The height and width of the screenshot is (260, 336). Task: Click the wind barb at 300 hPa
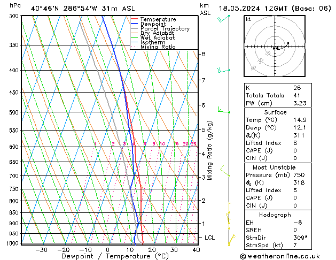(223, 19)
